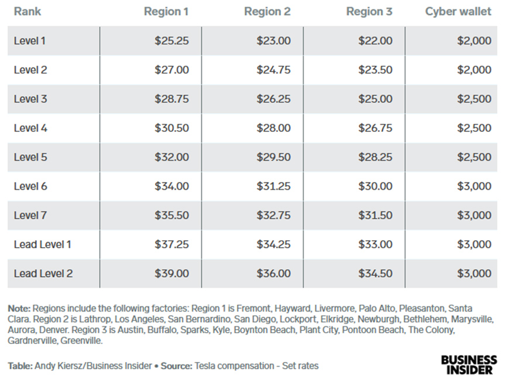508x379 pixels.
Task: Click the bold Note: label
Action: pyautogui.click(x=19, y=308)
